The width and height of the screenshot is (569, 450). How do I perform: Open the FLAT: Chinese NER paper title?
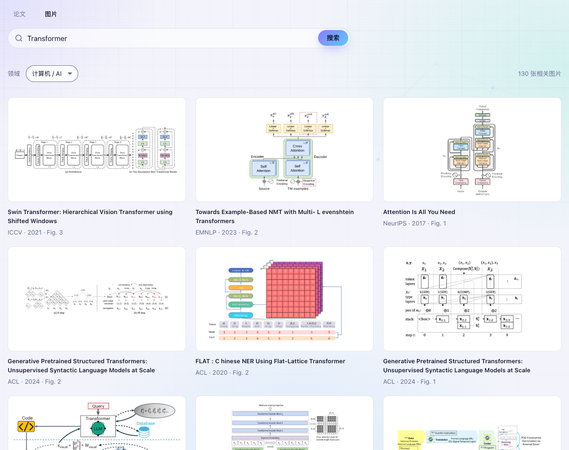click(270, 361)
